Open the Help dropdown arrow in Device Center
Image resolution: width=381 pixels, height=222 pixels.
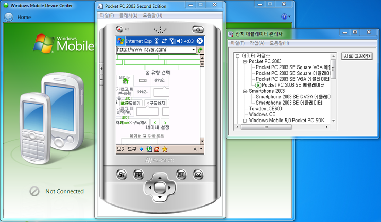289,17
